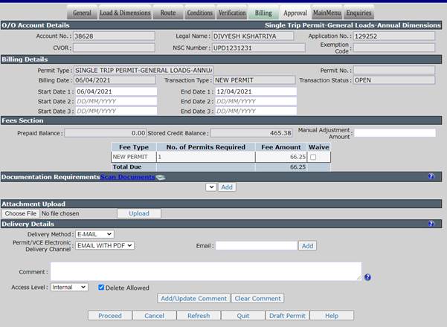Click the Draft Permit button
This screenshot has width=447, height=327.
[x=287, y=316]
